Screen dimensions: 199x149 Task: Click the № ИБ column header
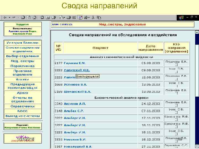click(58, 48)
